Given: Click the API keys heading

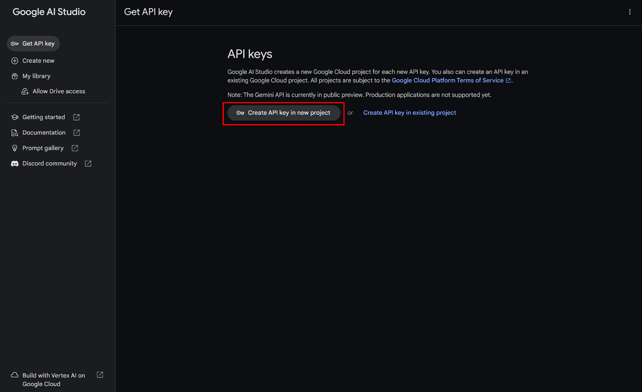Looking at the screenshot, I should 250,54.
